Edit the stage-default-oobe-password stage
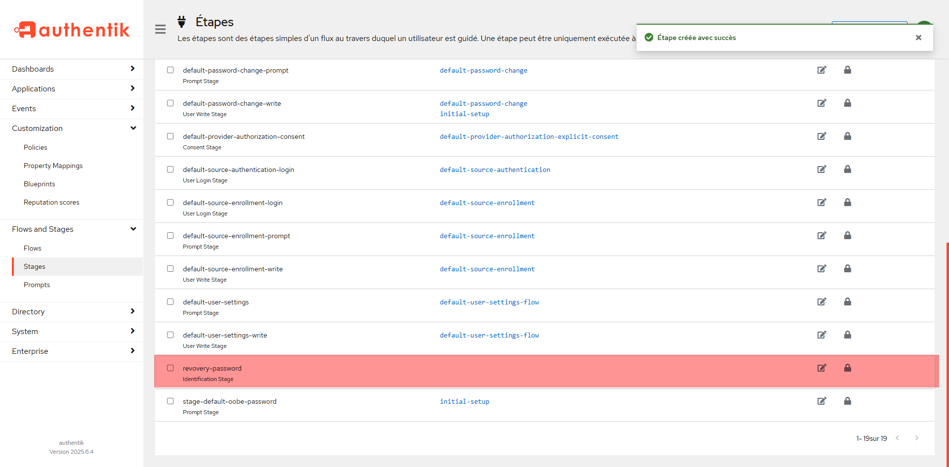Screen dimensions: 949x467 (x=821, y=401)
